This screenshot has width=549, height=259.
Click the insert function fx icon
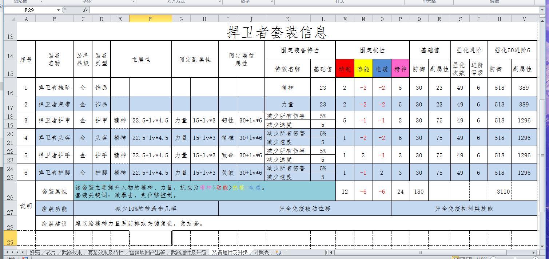tap(85, 10)
